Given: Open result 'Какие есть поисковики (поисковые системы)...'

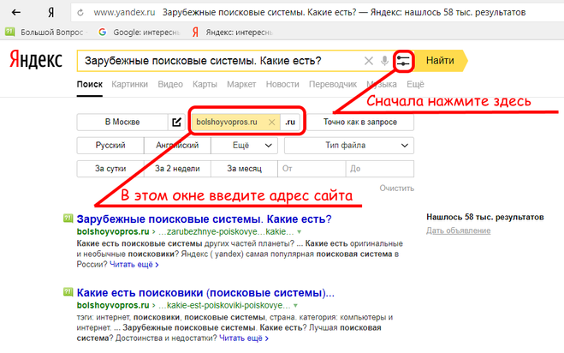Looking at the screenshot, I should pos(205,293).
